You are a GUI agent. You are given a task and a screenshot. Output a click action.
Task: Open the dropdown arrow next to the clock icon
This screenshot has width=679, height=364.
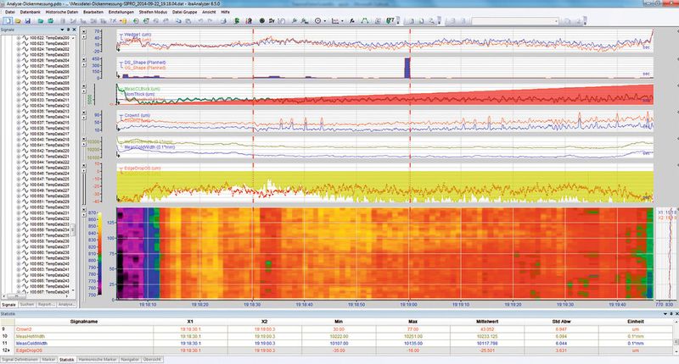tap(325, 20)
